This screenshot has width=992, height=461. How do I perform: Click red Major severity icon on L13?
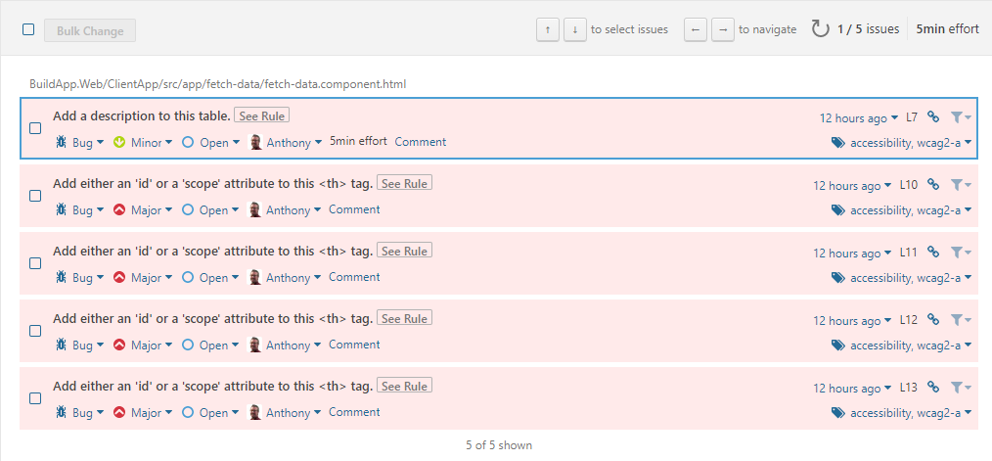(x=119, y=412)
